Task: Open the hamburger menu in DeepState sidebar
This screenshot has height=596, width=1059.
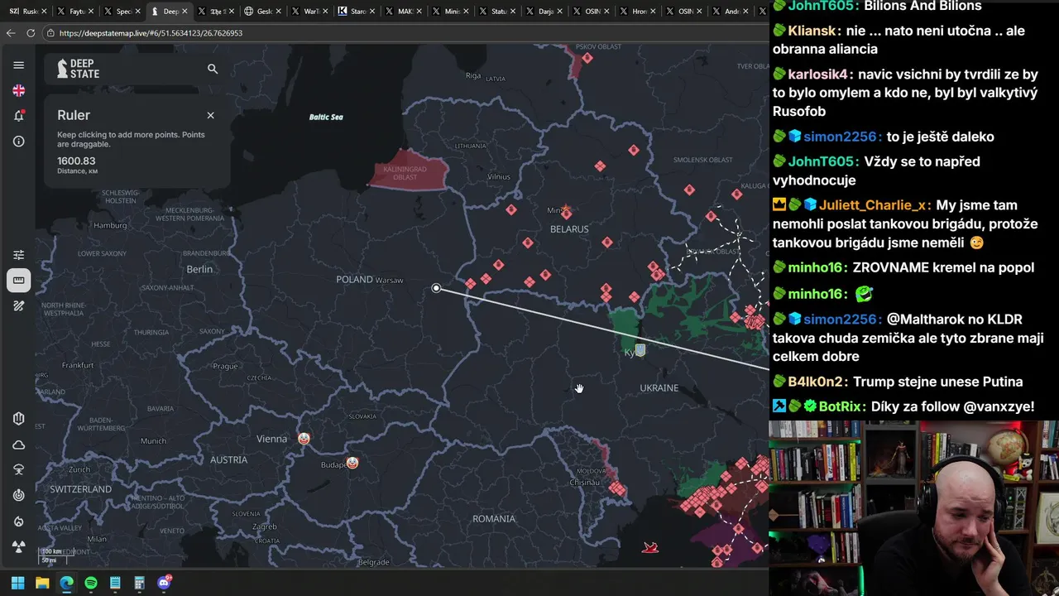Action: click(18, 65)
